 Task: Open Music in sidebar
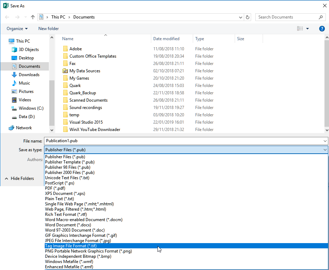21,83
